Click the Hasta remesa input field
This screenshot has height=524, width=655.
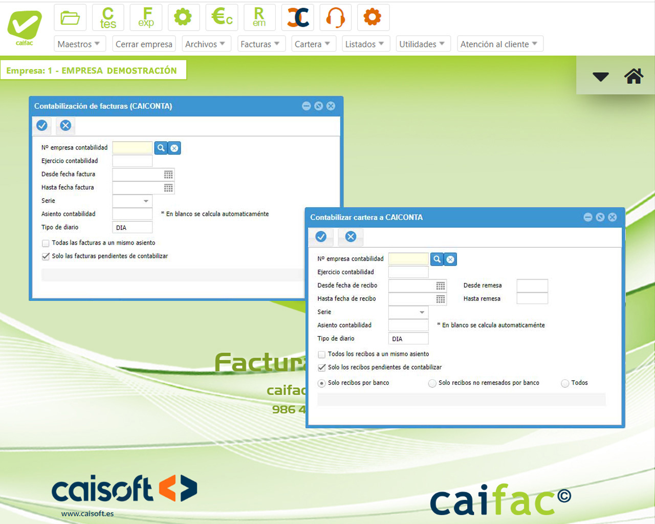[532, 299]
